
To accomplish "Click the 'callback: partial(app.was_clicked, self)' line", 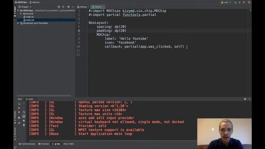I will coord(145,47).
